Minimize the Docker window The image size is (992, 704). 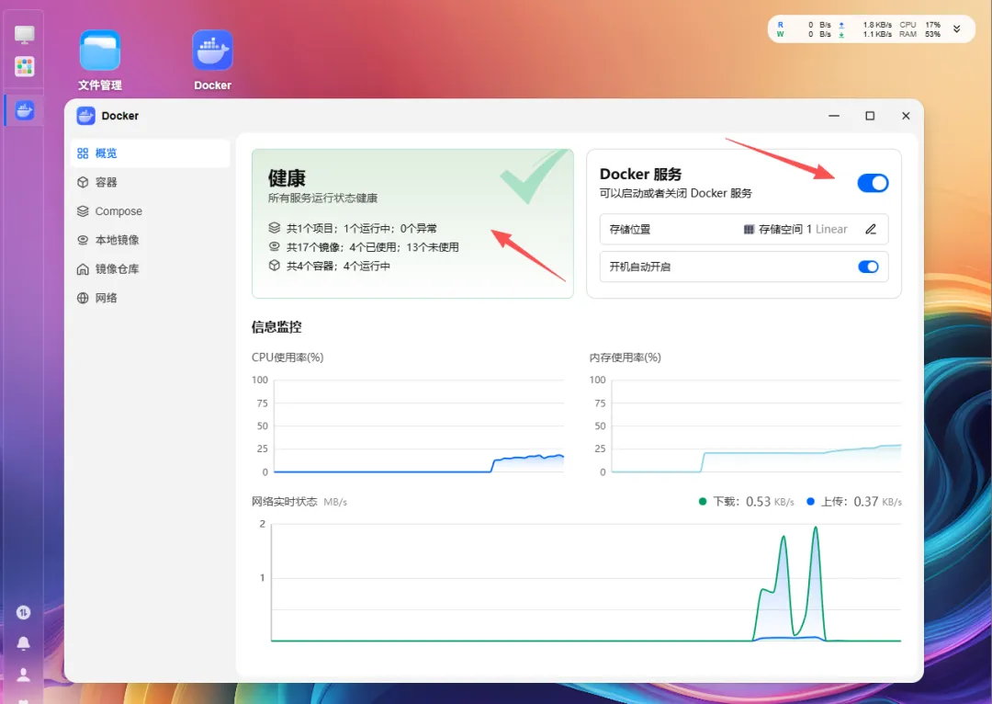[834, 116]
